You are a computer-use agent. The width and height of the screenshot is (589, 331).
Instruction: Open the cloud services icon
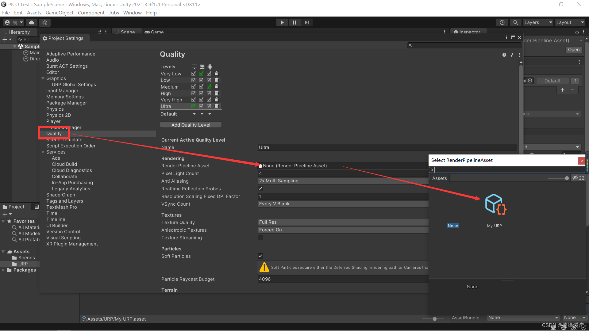coord(32,22)
